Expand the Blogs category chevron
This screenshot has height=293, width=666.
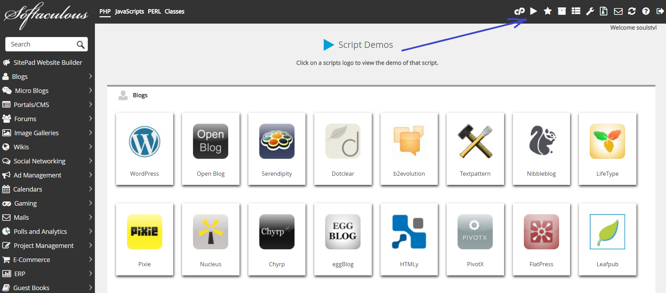coord(90,76)
